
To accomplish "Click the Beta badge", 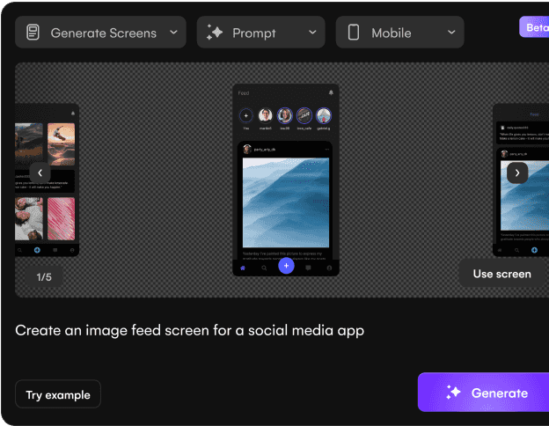I will 535,26.
